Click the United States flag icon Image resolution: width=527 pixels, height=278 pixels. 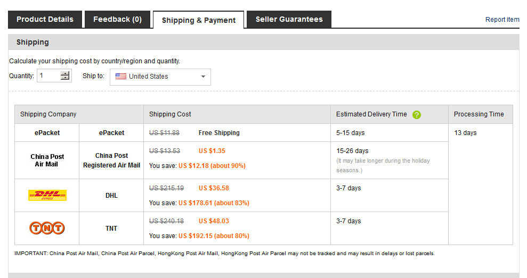coord(121,76)
